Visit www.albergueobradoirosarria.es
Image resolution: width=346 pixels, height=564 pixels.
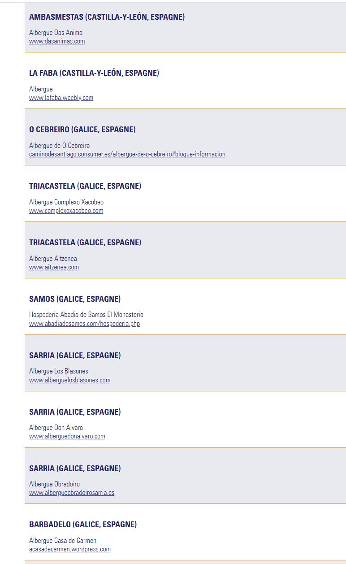pos(72,493)
